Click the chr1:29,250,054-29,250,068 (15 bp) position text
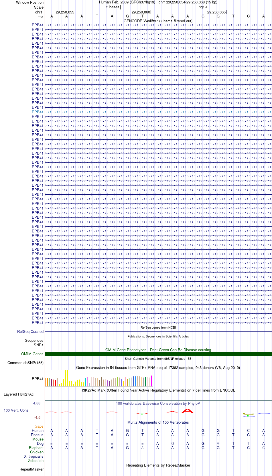Image resolution: width=272 pixels, height=476 pixels. coord(188,2)
